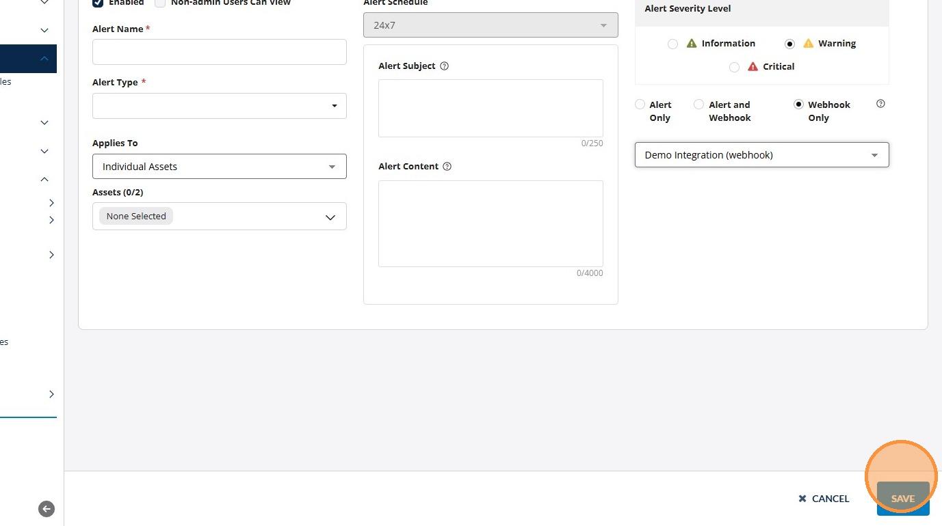Select the Information severity radio button

[673, 44]
